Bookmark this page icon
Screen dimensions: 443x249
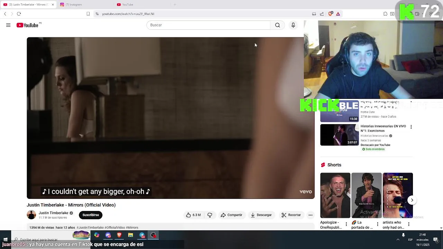(88, 14)
